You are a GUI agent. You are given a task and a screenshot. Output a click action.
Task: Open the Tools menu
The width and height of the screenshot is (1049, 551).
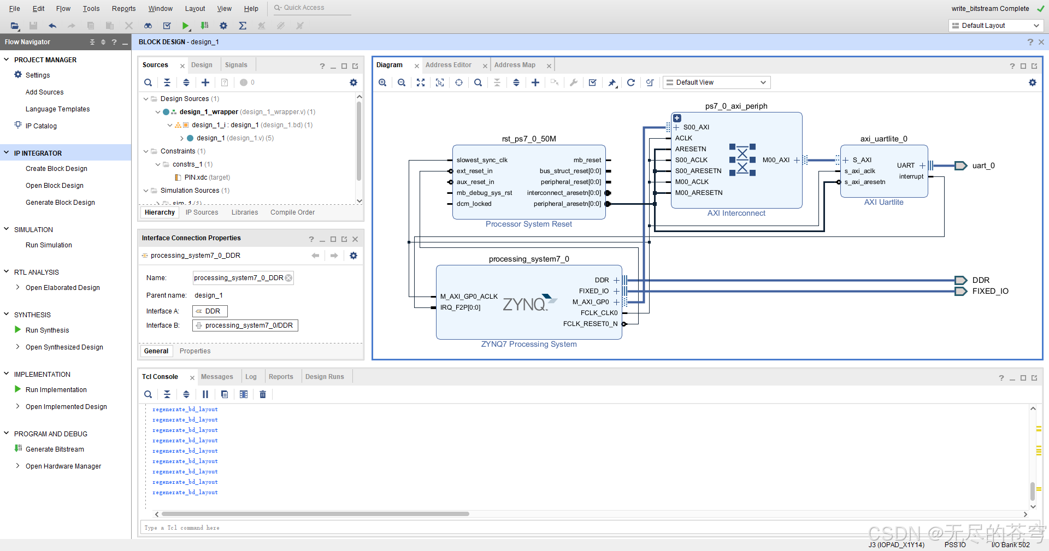click(x=91, y=8)
